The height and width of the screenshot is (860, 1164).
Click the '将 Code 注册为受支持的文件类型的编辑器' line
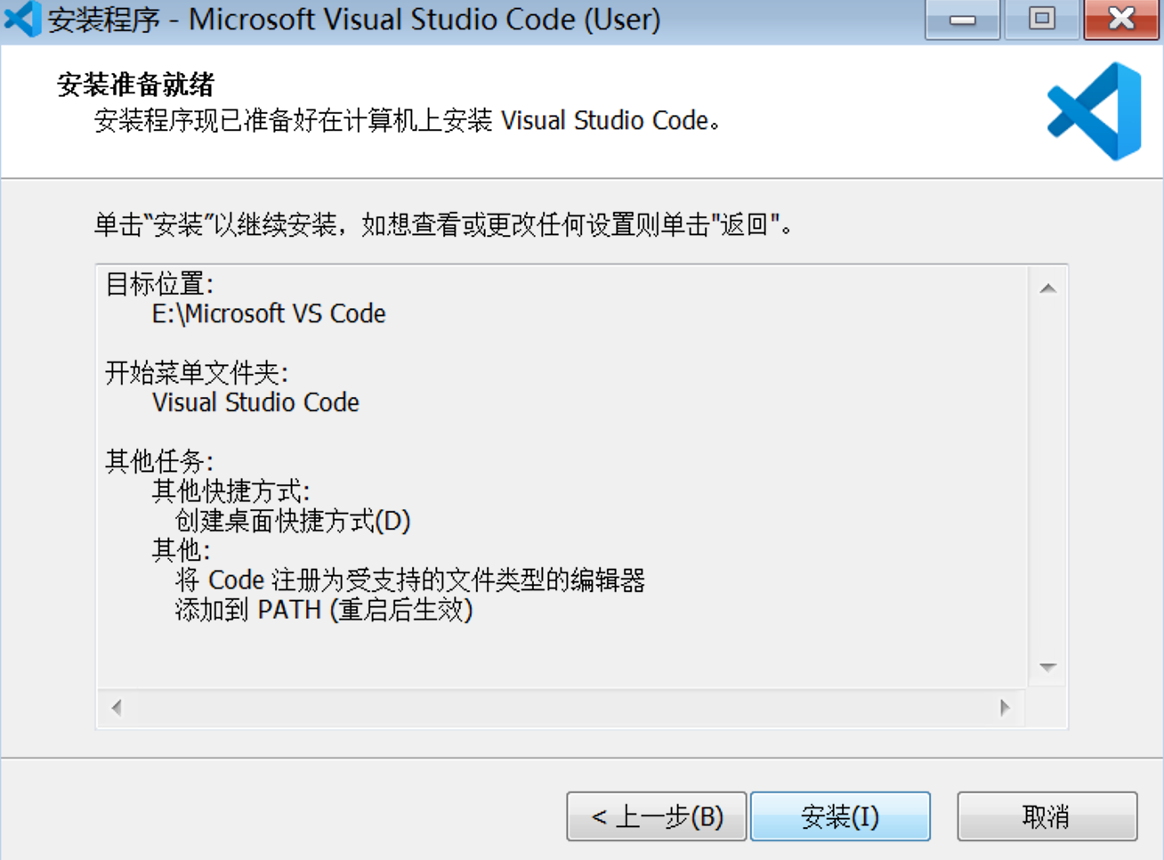click(410, 580)
